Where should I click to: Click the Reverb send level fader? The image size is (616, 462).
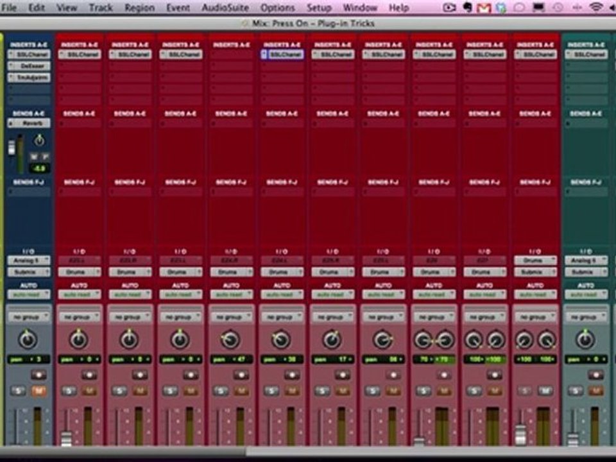pyautogui.click(x=12, y=148)
